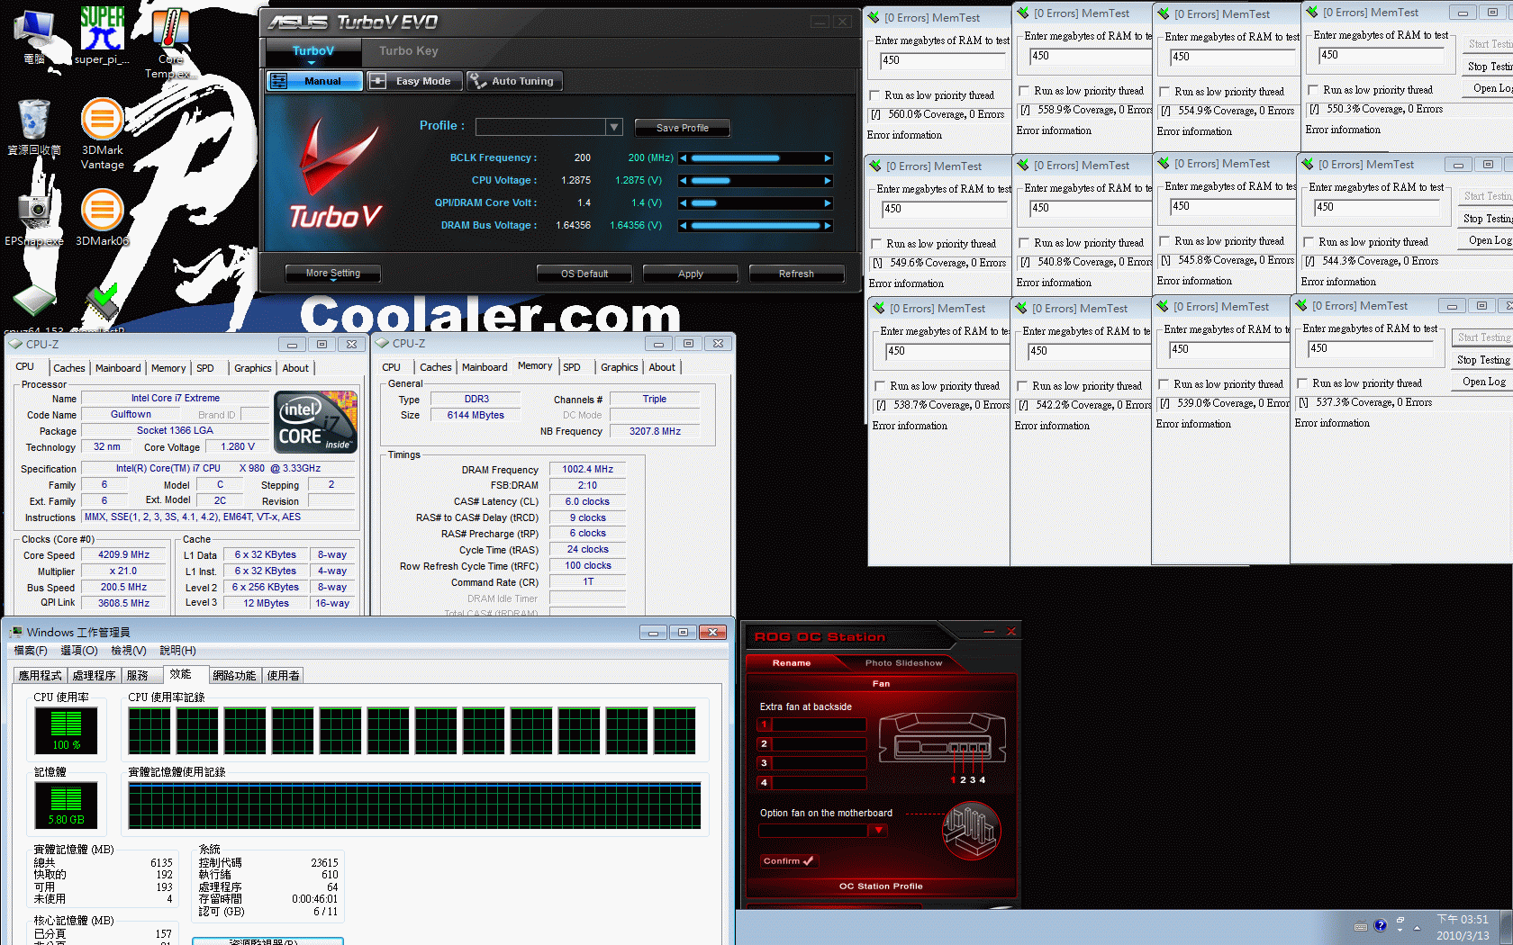Toggle low priority thread in 558.9% Coverage MemTest
The width and height of the screenshot is (1513, 945).
1024,91
